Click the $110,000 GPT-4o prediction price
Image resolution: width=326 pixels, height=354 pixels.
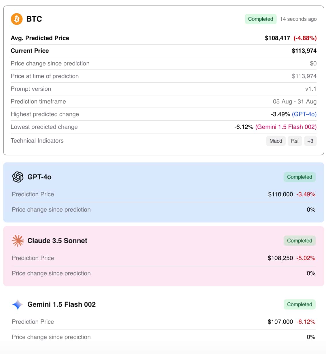[x=280, y=194]
